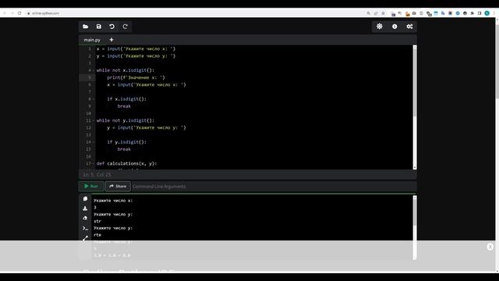The width and height of the screenshot is (499, 281).
Task: Click 'def calculations(x, y):' on line 17
Action: (126, 163)
